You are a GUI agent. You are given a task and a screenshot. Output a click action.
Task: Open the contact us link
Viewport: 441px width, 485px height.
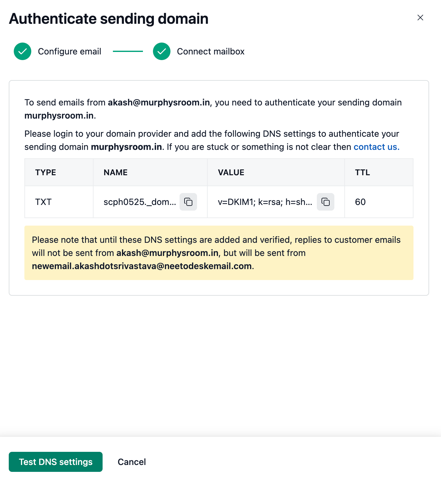(x=377, y=147)
